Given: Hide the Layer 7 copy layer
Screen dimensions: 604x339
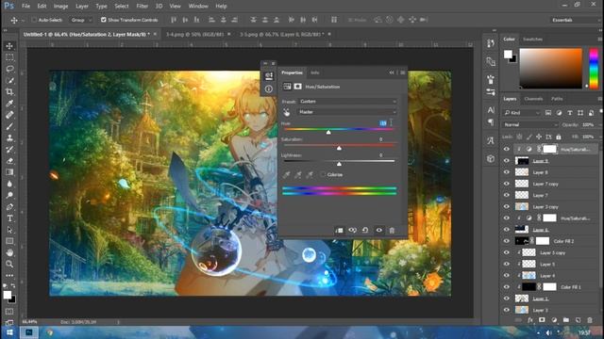Looking at the screenshot, I should click(507, 184).
